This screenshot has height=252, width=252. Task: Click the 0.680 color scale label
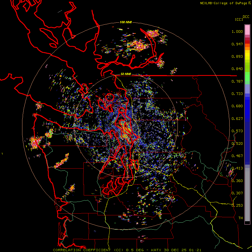(237, 106)
